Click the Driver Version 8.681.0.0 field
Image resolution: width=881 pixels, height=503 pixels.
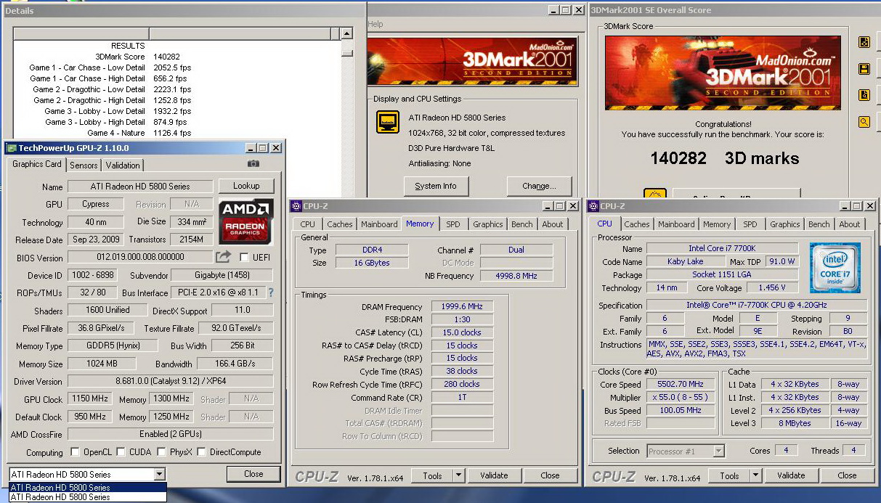point(171,381)
